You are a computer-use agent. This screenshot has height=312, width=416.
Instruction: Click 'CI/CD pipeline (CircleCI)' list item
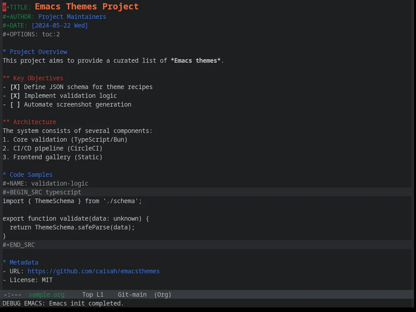point(58,149)
